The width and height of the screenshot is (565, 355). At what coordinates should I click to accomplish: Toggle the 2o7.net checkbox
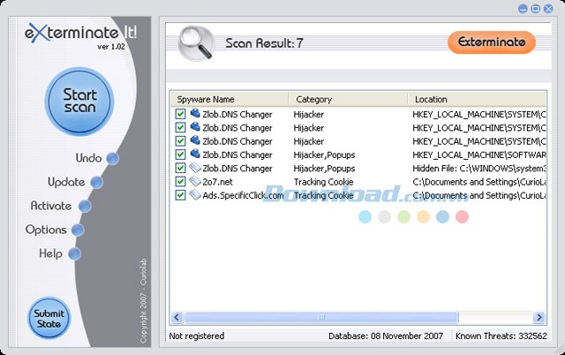pos(181,182)
